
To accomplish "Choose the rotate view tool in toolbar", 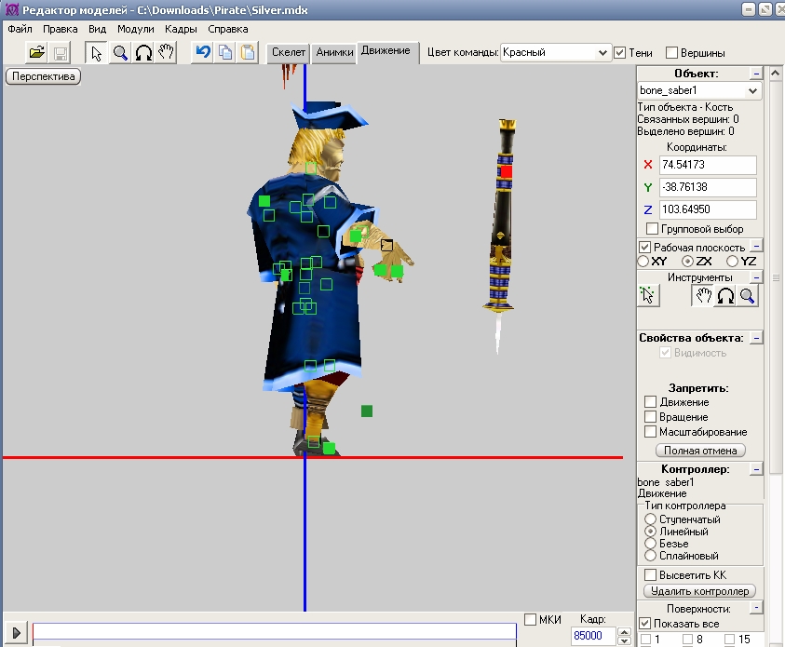I will tap(143, 52).
